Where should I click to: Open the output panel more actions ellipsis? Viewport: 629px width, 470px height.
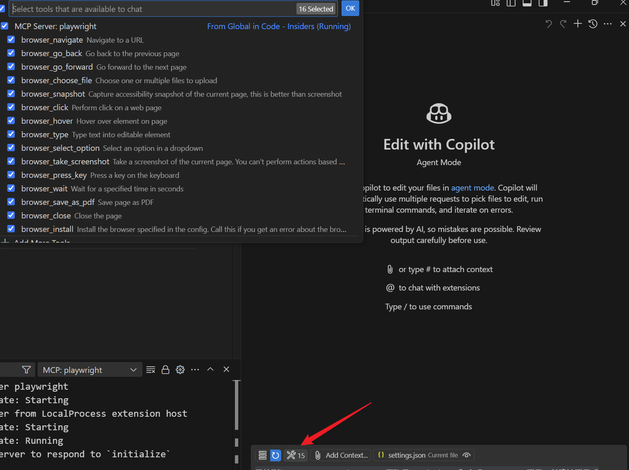tap(195, 370)
